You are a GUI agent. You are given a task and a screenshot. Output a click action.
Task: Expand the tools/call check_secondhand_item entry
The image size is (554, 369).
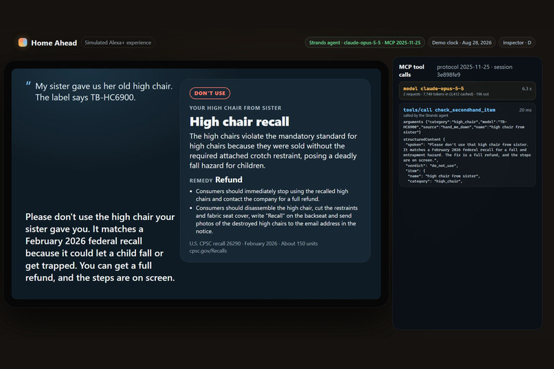point(467,145)
